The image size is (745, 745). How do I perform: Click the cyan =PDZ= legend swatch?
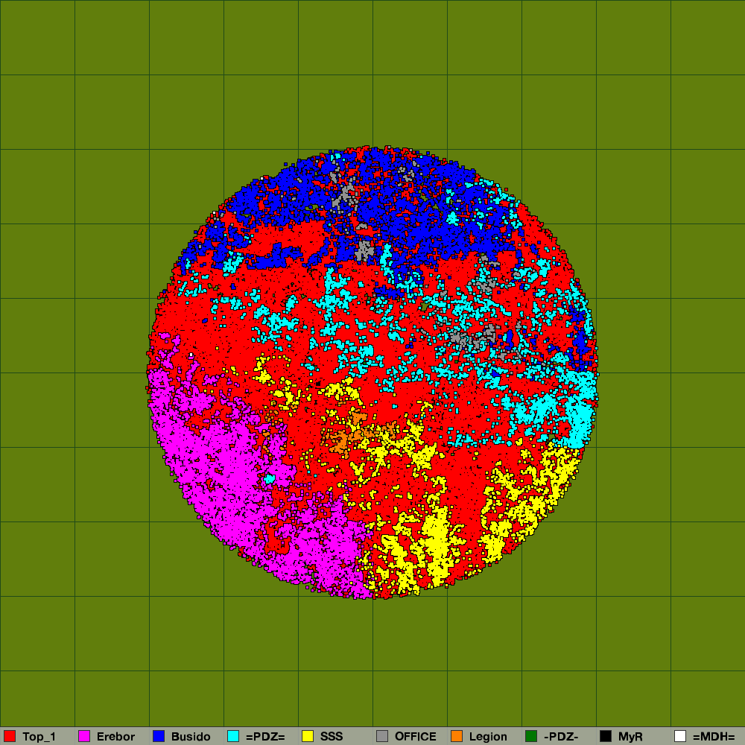pos(233,736)
